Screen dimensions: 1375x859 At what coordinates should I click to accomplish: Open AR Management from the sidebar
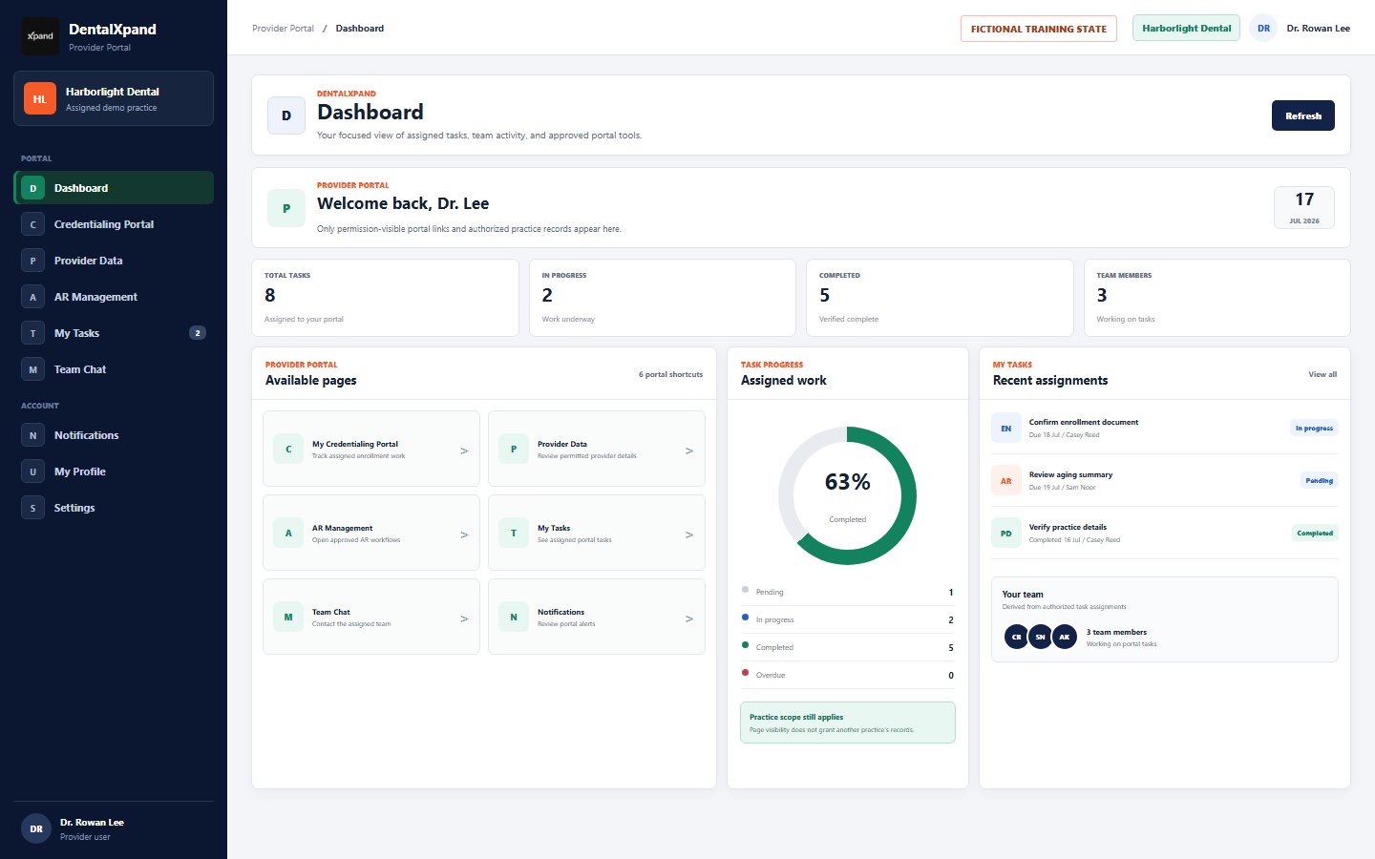[x=114, y=297]
